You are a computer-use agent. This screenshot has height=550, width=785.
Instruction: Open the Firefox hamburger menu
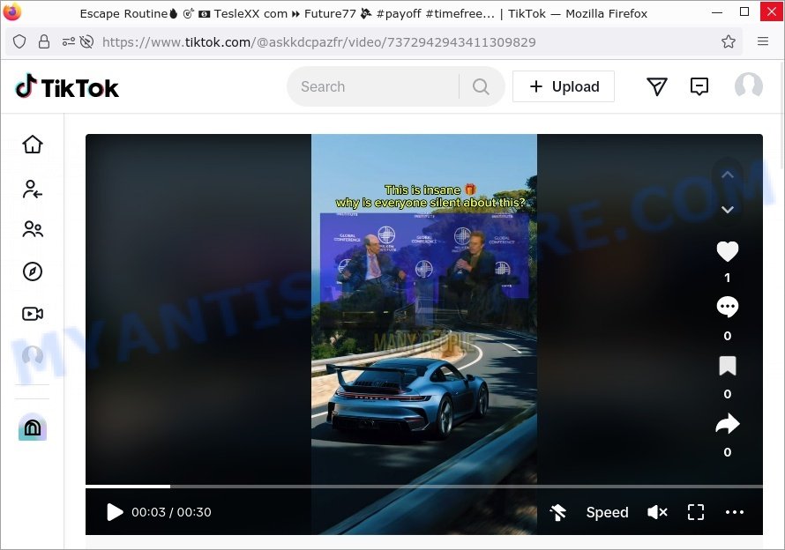[x=763, y=41]
